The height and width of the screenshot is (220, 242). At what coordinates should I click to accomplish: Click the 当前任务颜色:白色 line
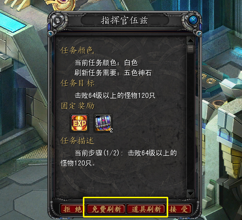coord(106,63)
